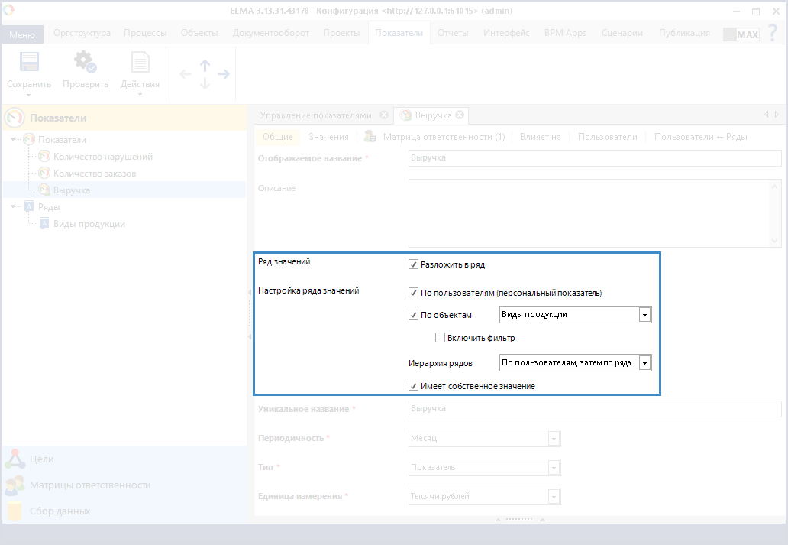The height and width of the screenshot is (545, 788).
Task: Open the Цели section icon
Action: pyautogui.click(x=15, y=459)
